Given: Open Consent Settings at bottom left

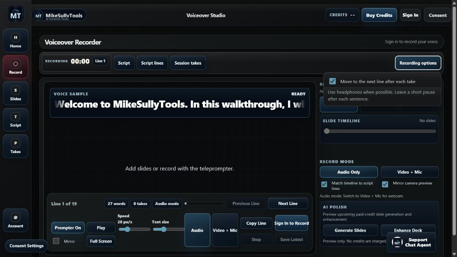Looking at the screenshot, I should pyautogui.click(x=26, y=246).
